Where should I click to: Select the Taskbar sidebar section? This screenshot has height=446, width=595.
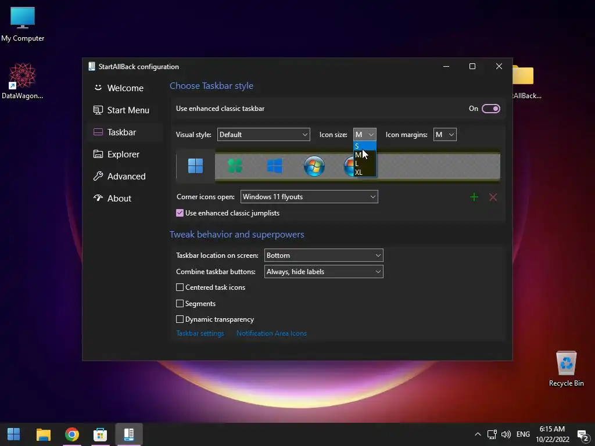pyautogui.click(x=125, y=132)
